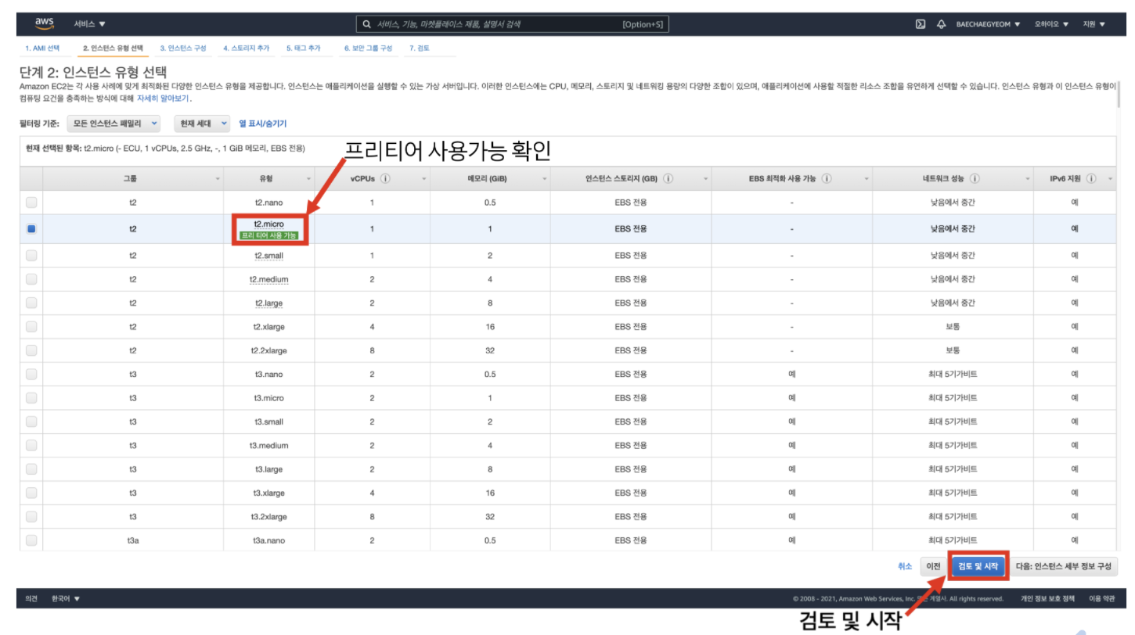Show info icon for EBS 최적화 사용 가능

[x=827, y=178]
